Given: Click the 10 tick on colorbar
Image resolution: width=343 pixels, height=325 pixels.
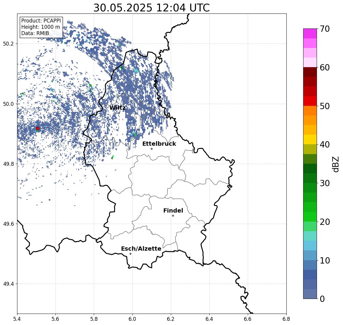Looking at the screenshot, I should coord(325,260).
